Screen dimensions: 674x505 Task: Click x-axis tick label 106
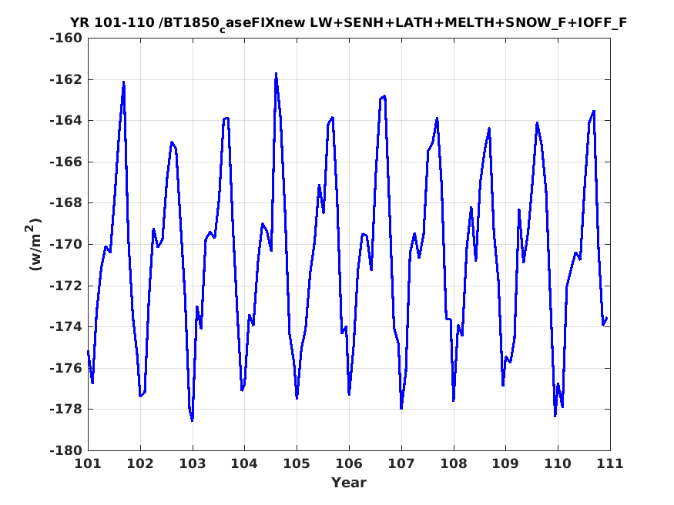coord(349,463)
